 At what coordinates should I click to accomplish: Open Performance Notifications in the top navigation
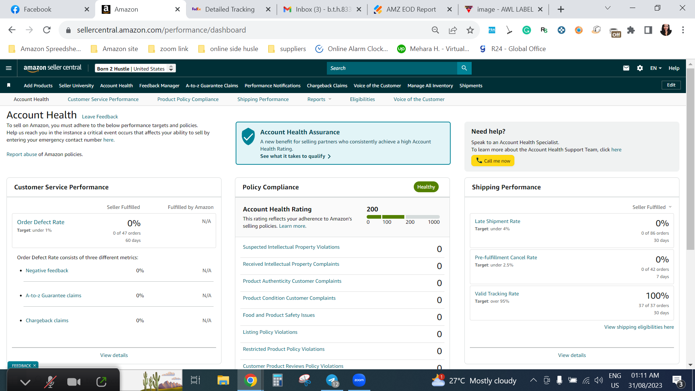(272, 85)
